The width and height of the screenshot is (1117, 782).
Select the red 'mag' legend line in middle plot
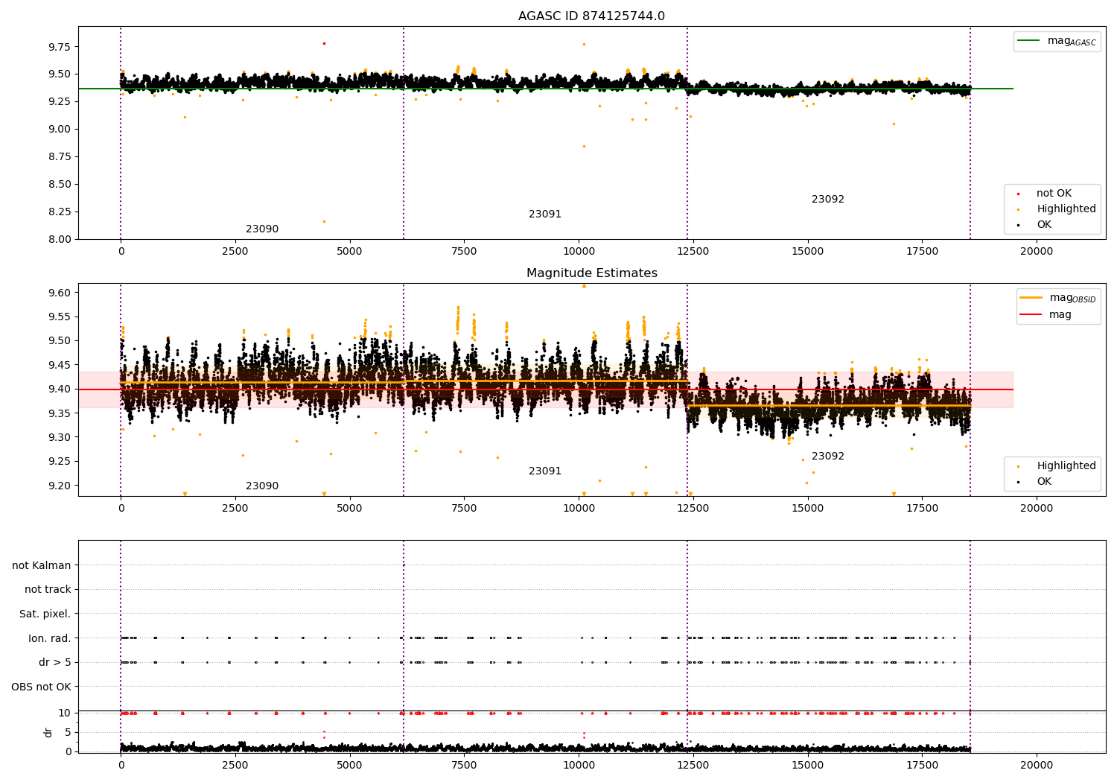pos(1031,315)
